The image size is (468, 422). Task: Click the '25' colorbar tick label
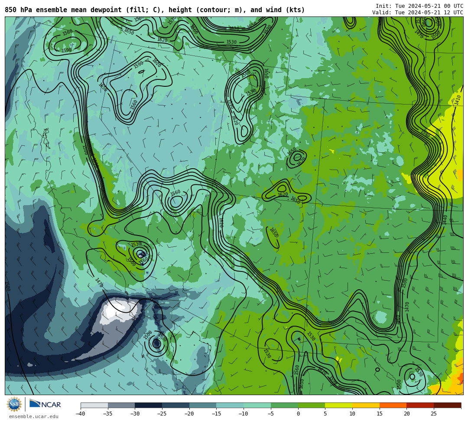coord(434,414)
